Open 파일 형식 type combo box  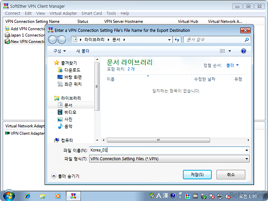(x=169, y=159)
